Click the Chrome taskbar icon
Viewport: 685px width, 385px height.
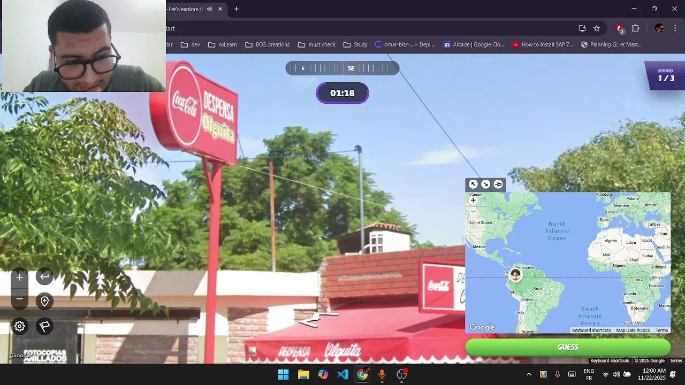362,374
